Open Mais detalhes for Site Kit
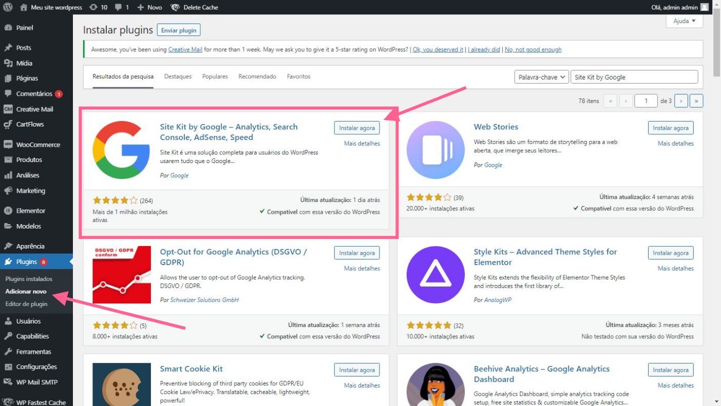Screen dimensions: 721x406 [362, 144]
